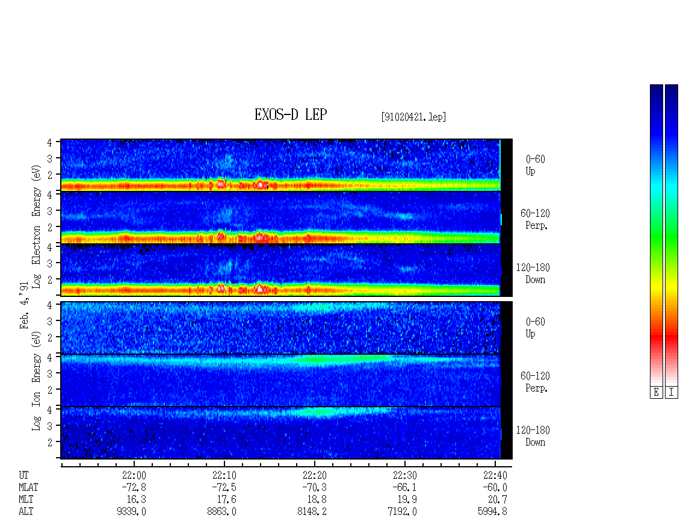Click the MLAT value -72.5
Viewport: 680px width, 527px height.
(x=224, y=487)
